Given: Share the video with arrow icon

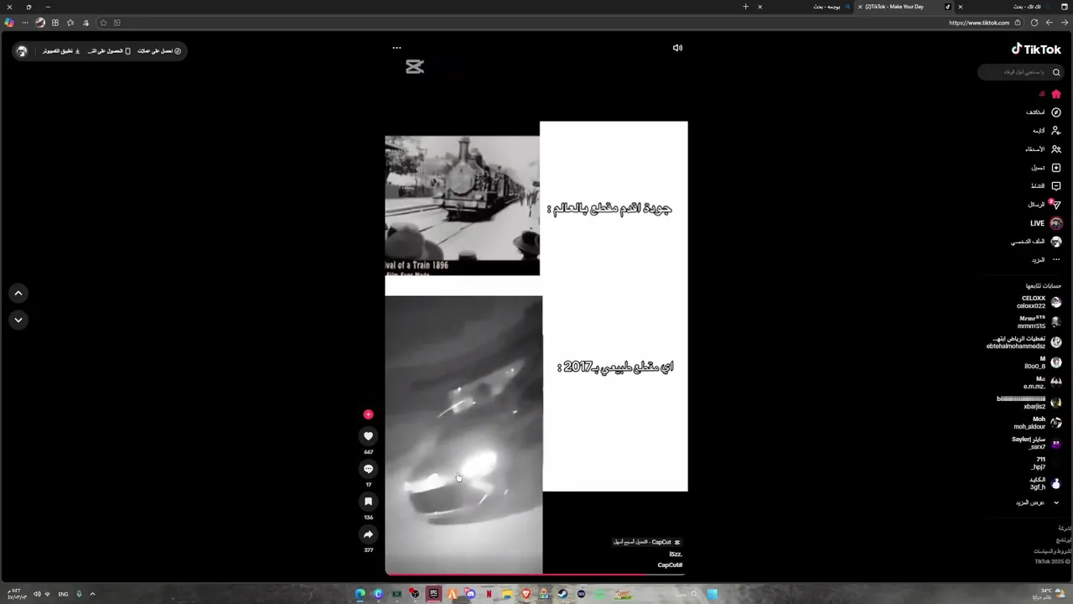Looking at the screenshot, I should (368, 534).
